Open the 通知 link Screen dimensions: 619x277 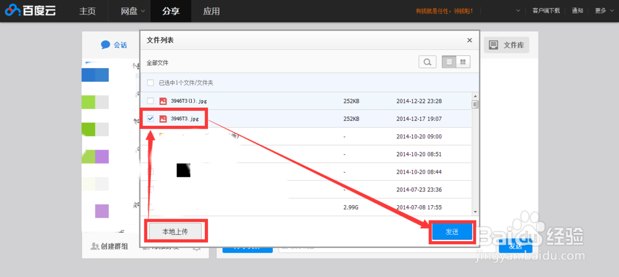(x=578, y=11)
